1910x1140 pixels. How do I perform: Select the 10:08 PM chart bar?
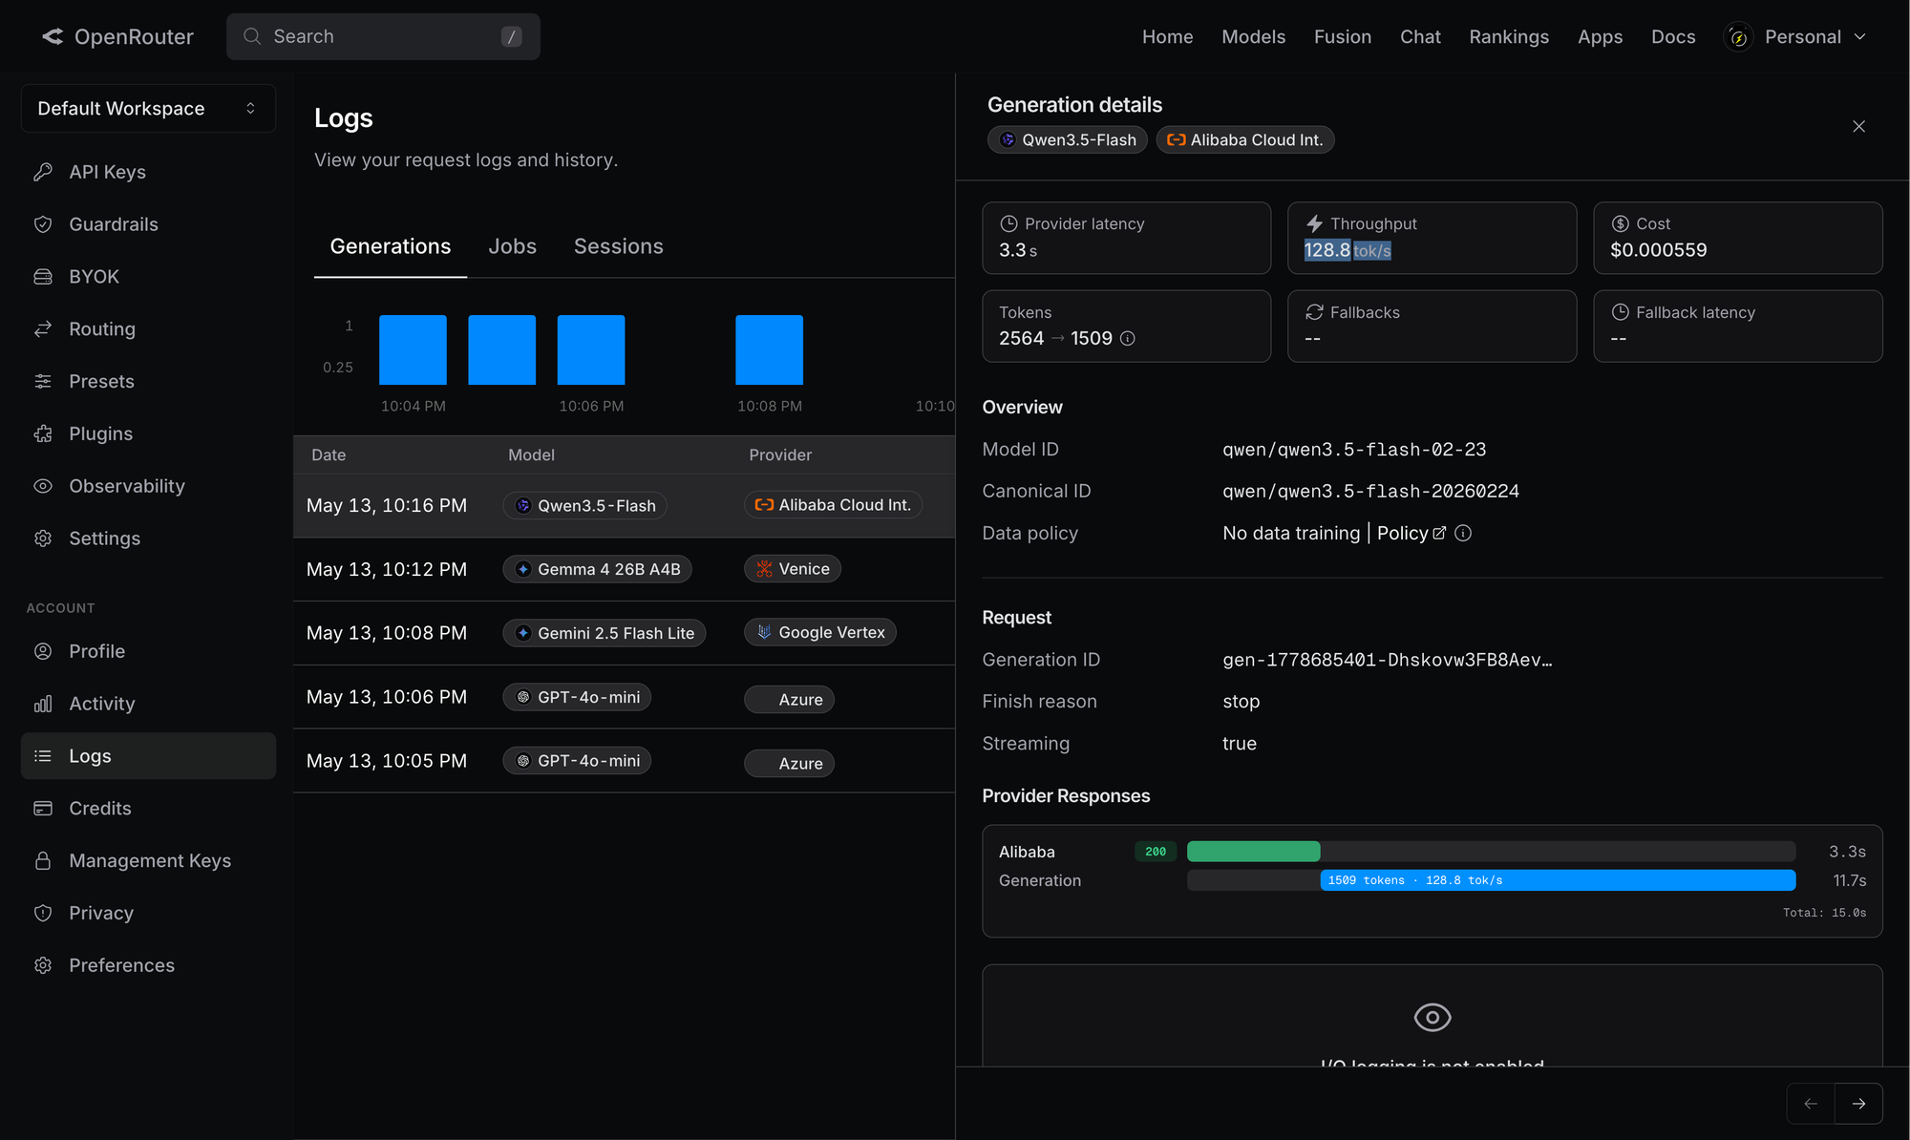tap(769, 349)
